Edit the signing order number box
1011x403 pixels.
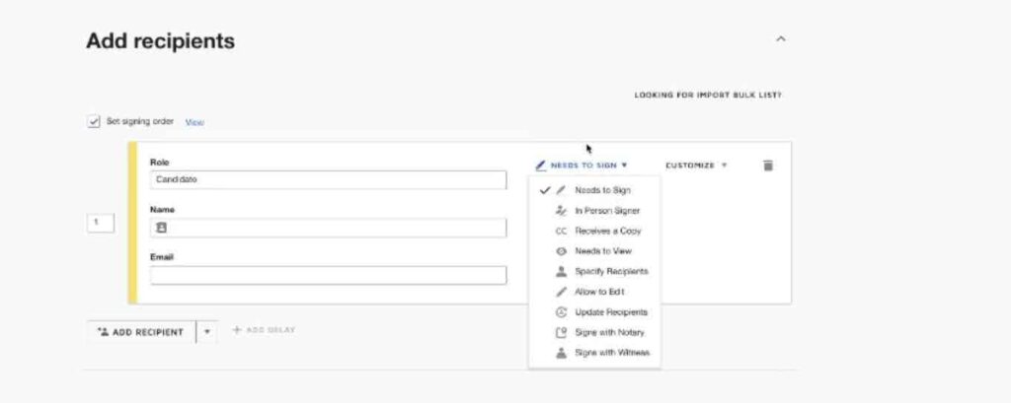coord(101,223)
